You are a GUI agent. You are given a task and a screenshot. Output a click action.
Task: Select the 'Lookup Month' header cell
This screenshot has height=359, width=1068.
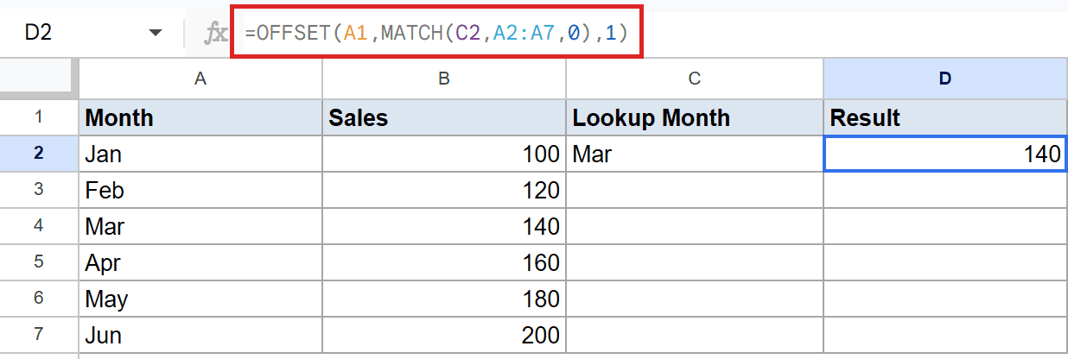[695, 117]
